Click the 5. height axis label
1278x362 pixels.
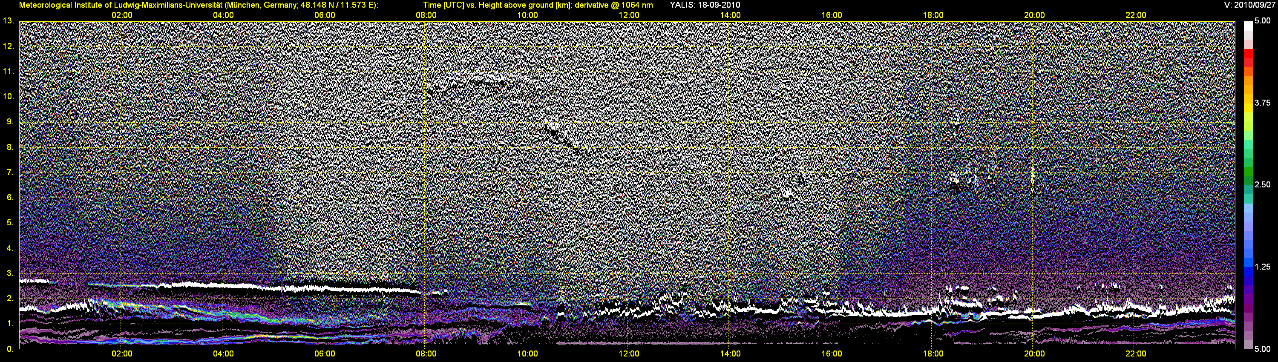coord(10,223)
